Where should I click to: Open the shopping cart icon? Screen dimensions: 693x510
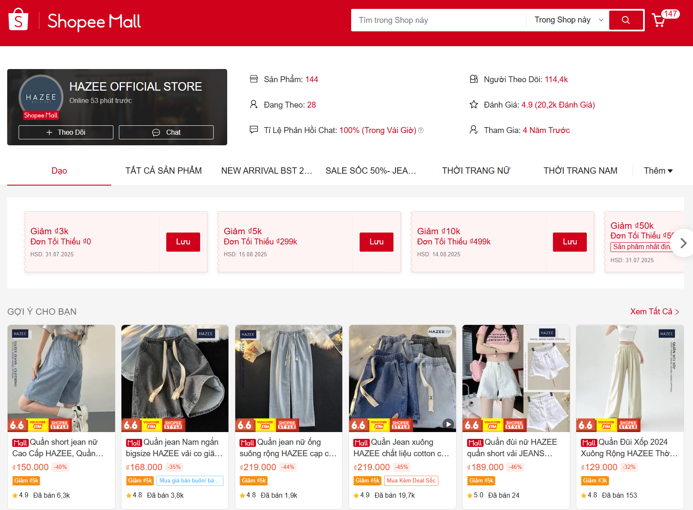[x=658, y=20]
